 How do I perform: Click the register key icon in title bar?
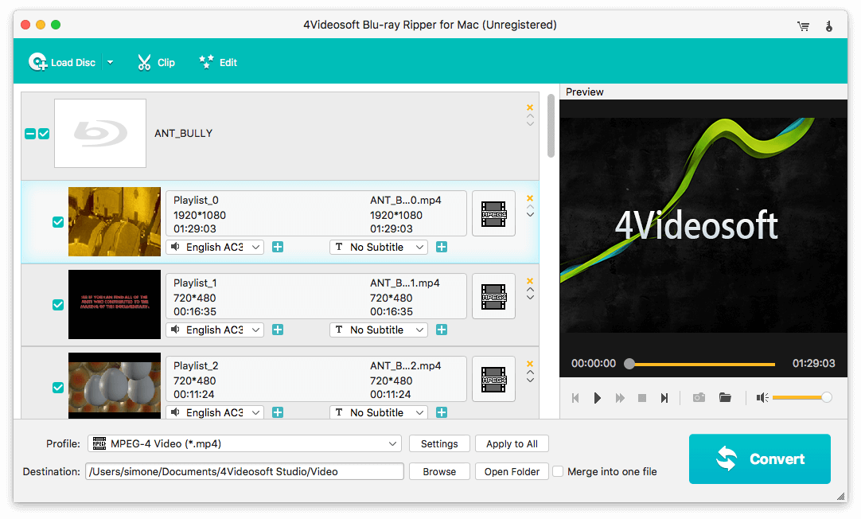828,25
